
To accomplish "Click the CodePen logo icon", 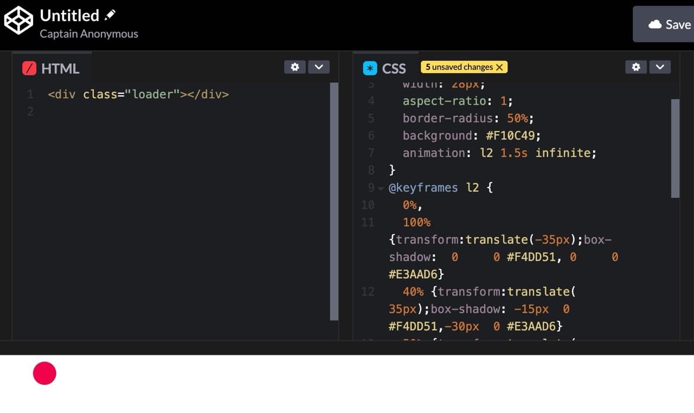I will [x=19, y=21].
